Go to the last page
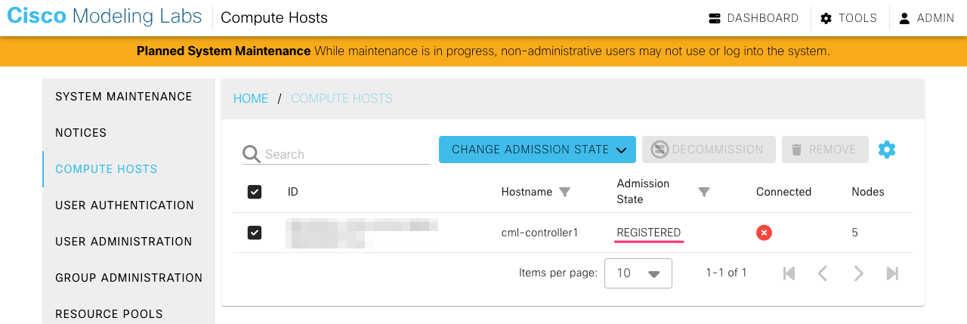 pyautogui.click(x=892, y=273)
